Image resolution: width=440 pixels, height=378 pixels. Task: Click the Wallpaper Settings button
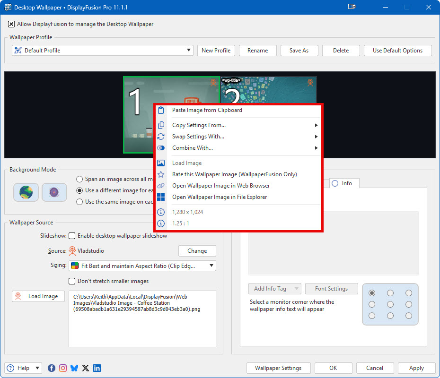tap(278, 368)
